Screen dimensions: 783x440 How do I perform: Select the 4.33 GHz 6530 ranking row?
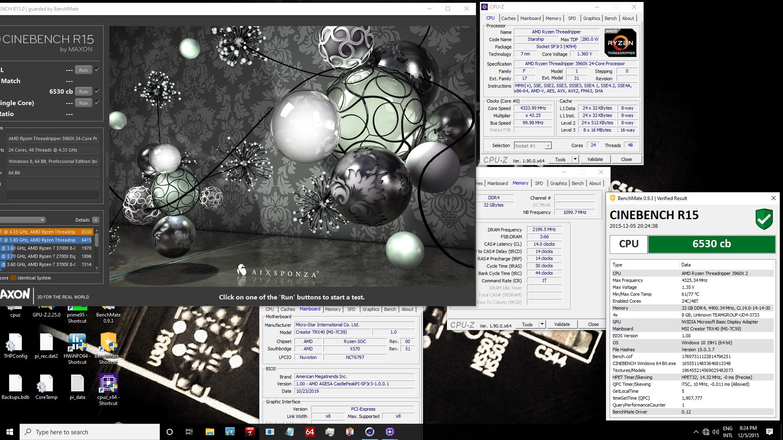point(46,232)
